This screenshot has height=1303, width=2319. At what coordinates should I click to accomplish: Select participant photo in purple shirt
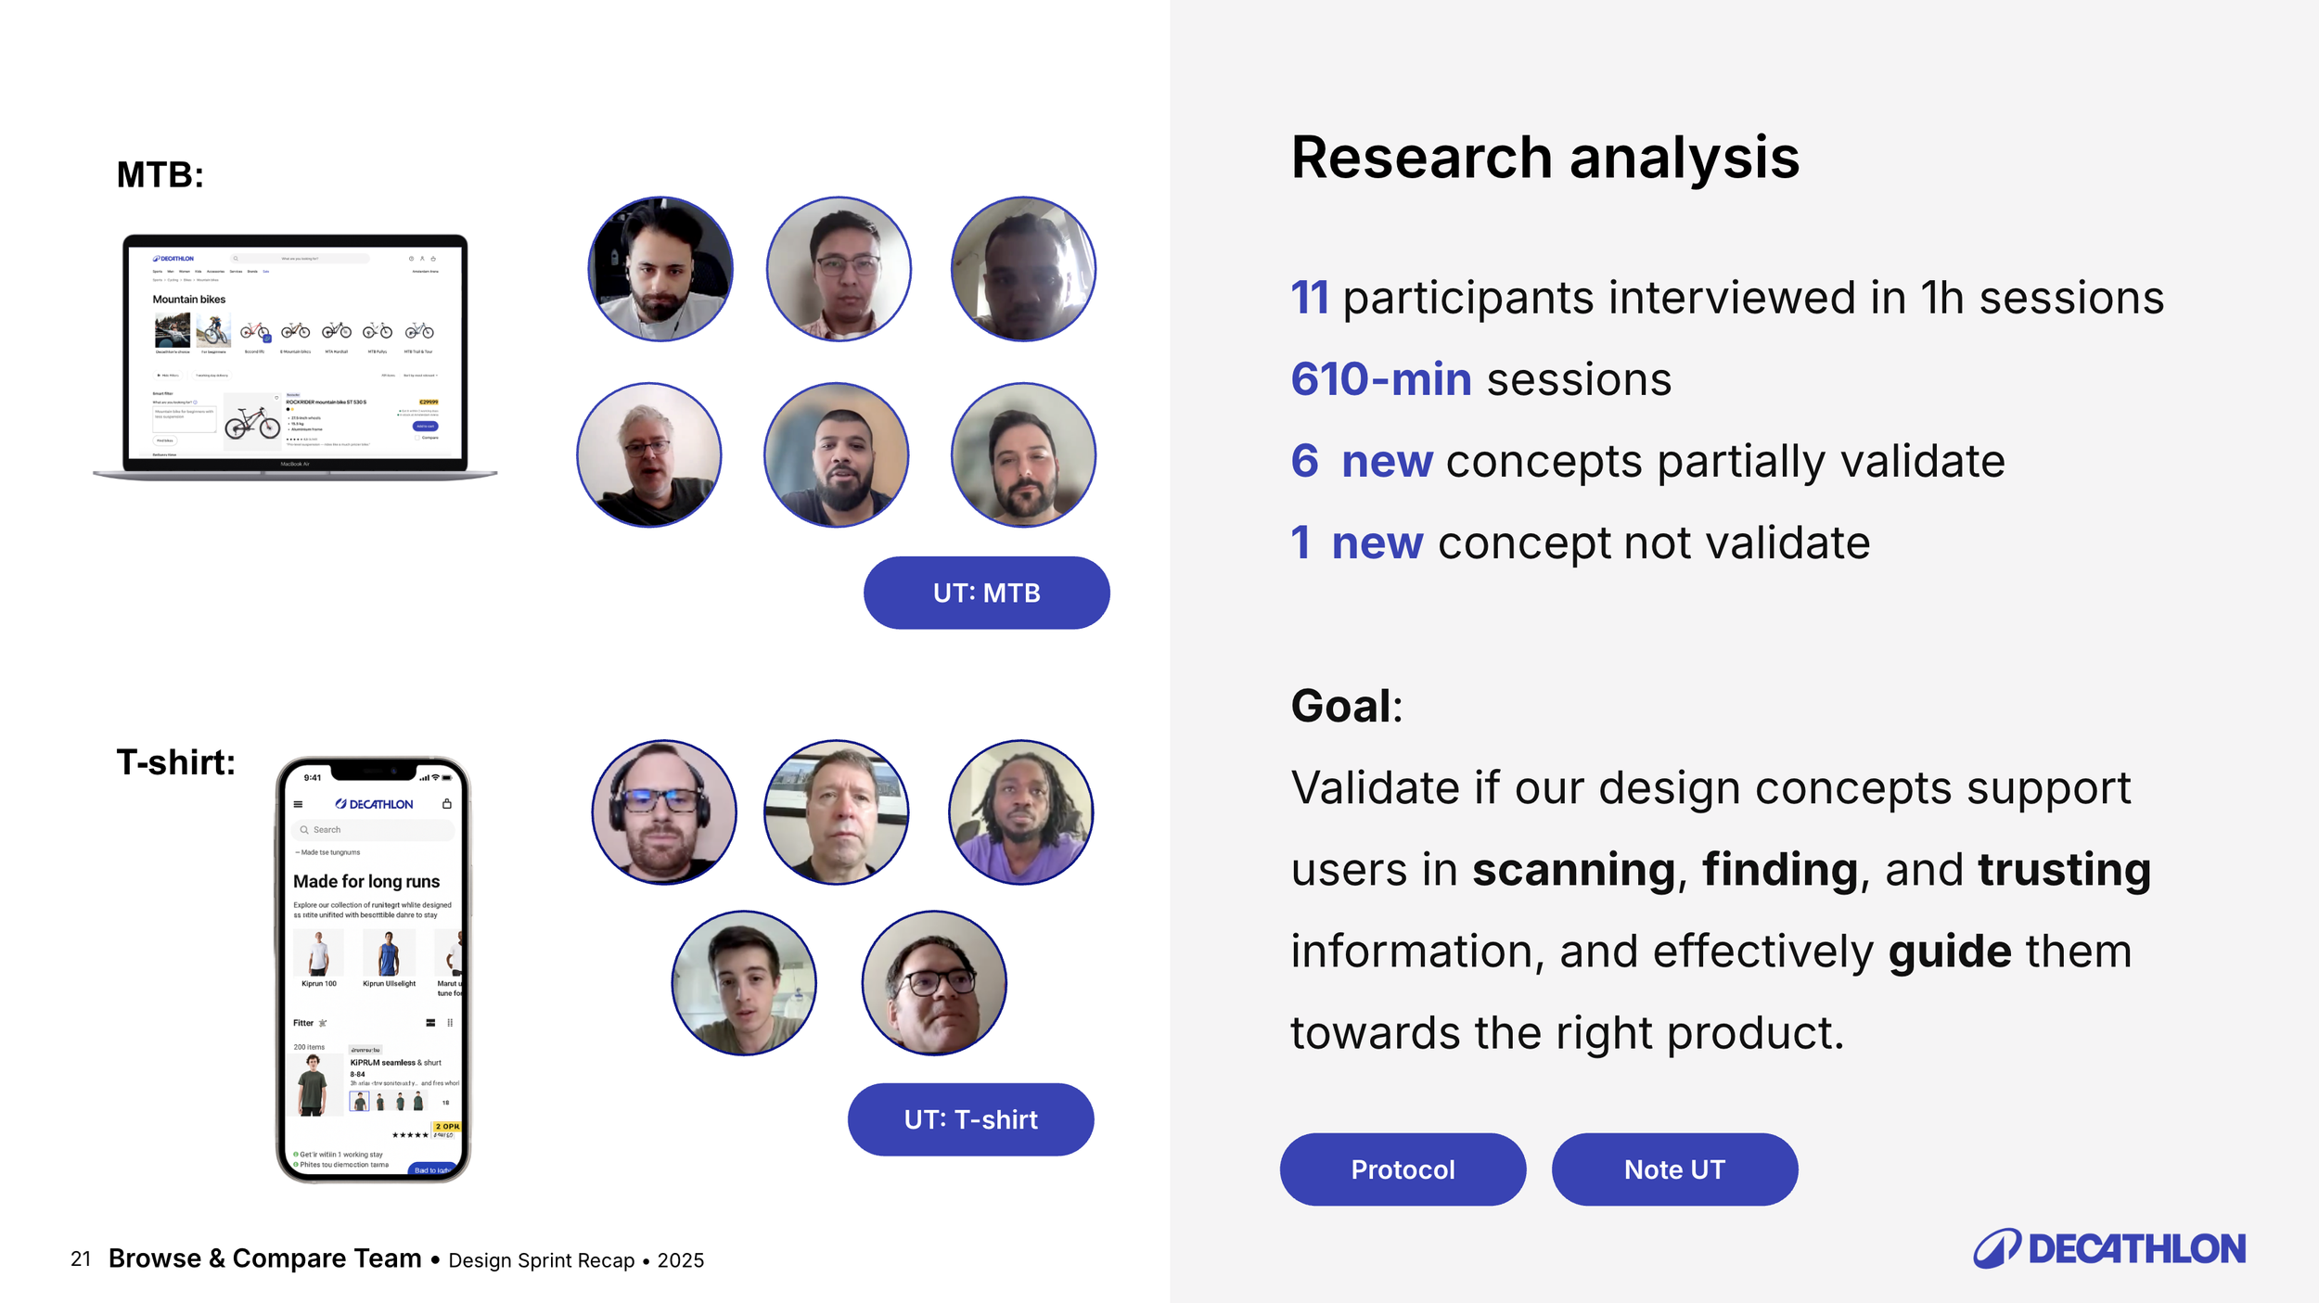click(x=1020, y=812)
